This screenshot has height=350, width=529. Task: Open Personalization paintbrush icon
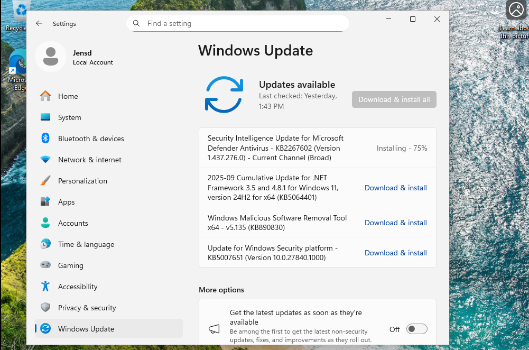pyautogui.click(x=45, y=181)
